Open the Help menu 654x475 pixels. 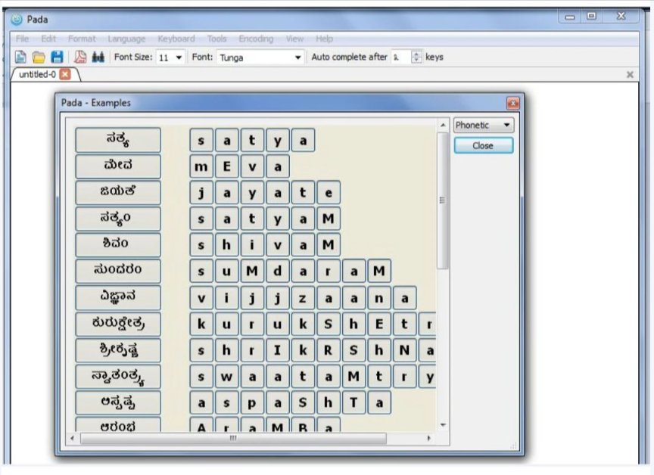pyautogui.click(x=324, y=39)
